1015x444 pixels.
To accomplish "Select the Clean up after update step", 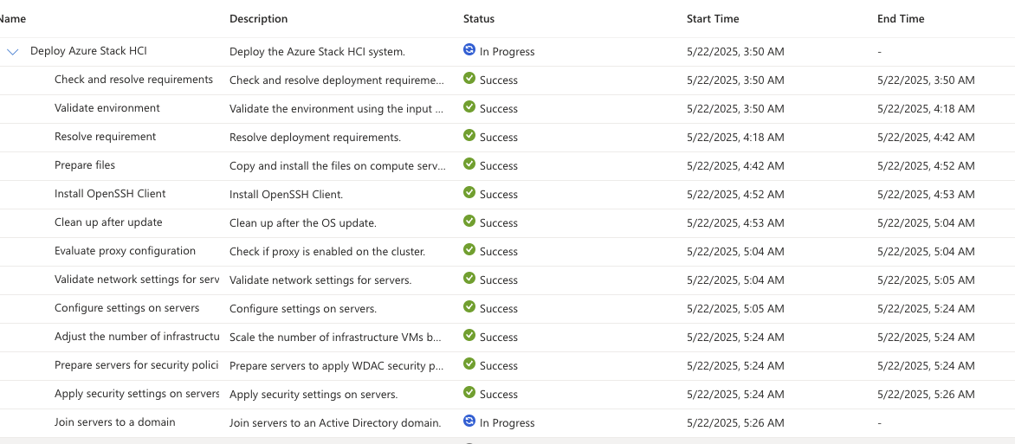I will (x=108, y=222).
